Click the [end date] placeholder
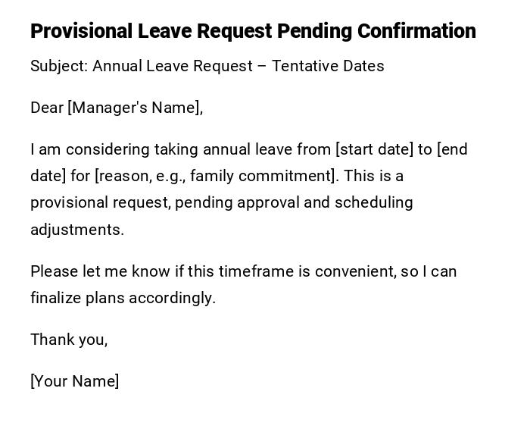The height and width of the screenshot is (429, 530). pos(451,149)
